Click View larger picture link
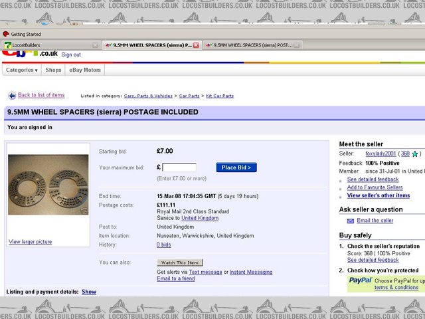425x319 pixels. point(30,242)
